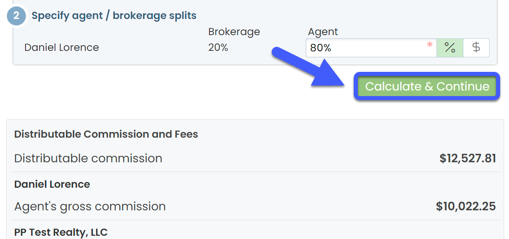
Task: Switch agent split to dollar mode
Action: [x=476, y=48]
